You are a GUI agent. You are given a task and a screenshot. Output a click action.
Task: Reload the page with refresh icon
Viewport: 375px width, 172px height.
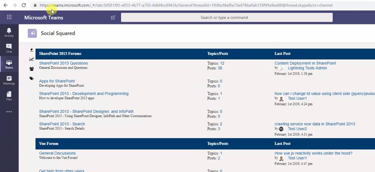24,5
